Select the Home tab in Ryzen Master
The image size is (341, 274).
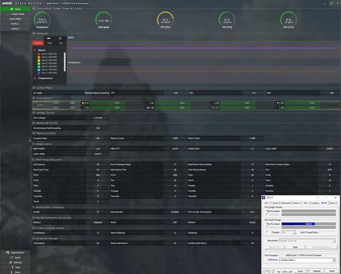coord(16,9)
